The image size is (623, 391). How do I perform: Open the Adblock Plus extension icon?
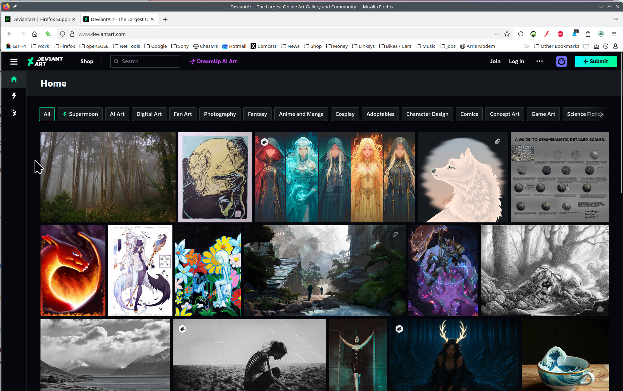(561, 34)
